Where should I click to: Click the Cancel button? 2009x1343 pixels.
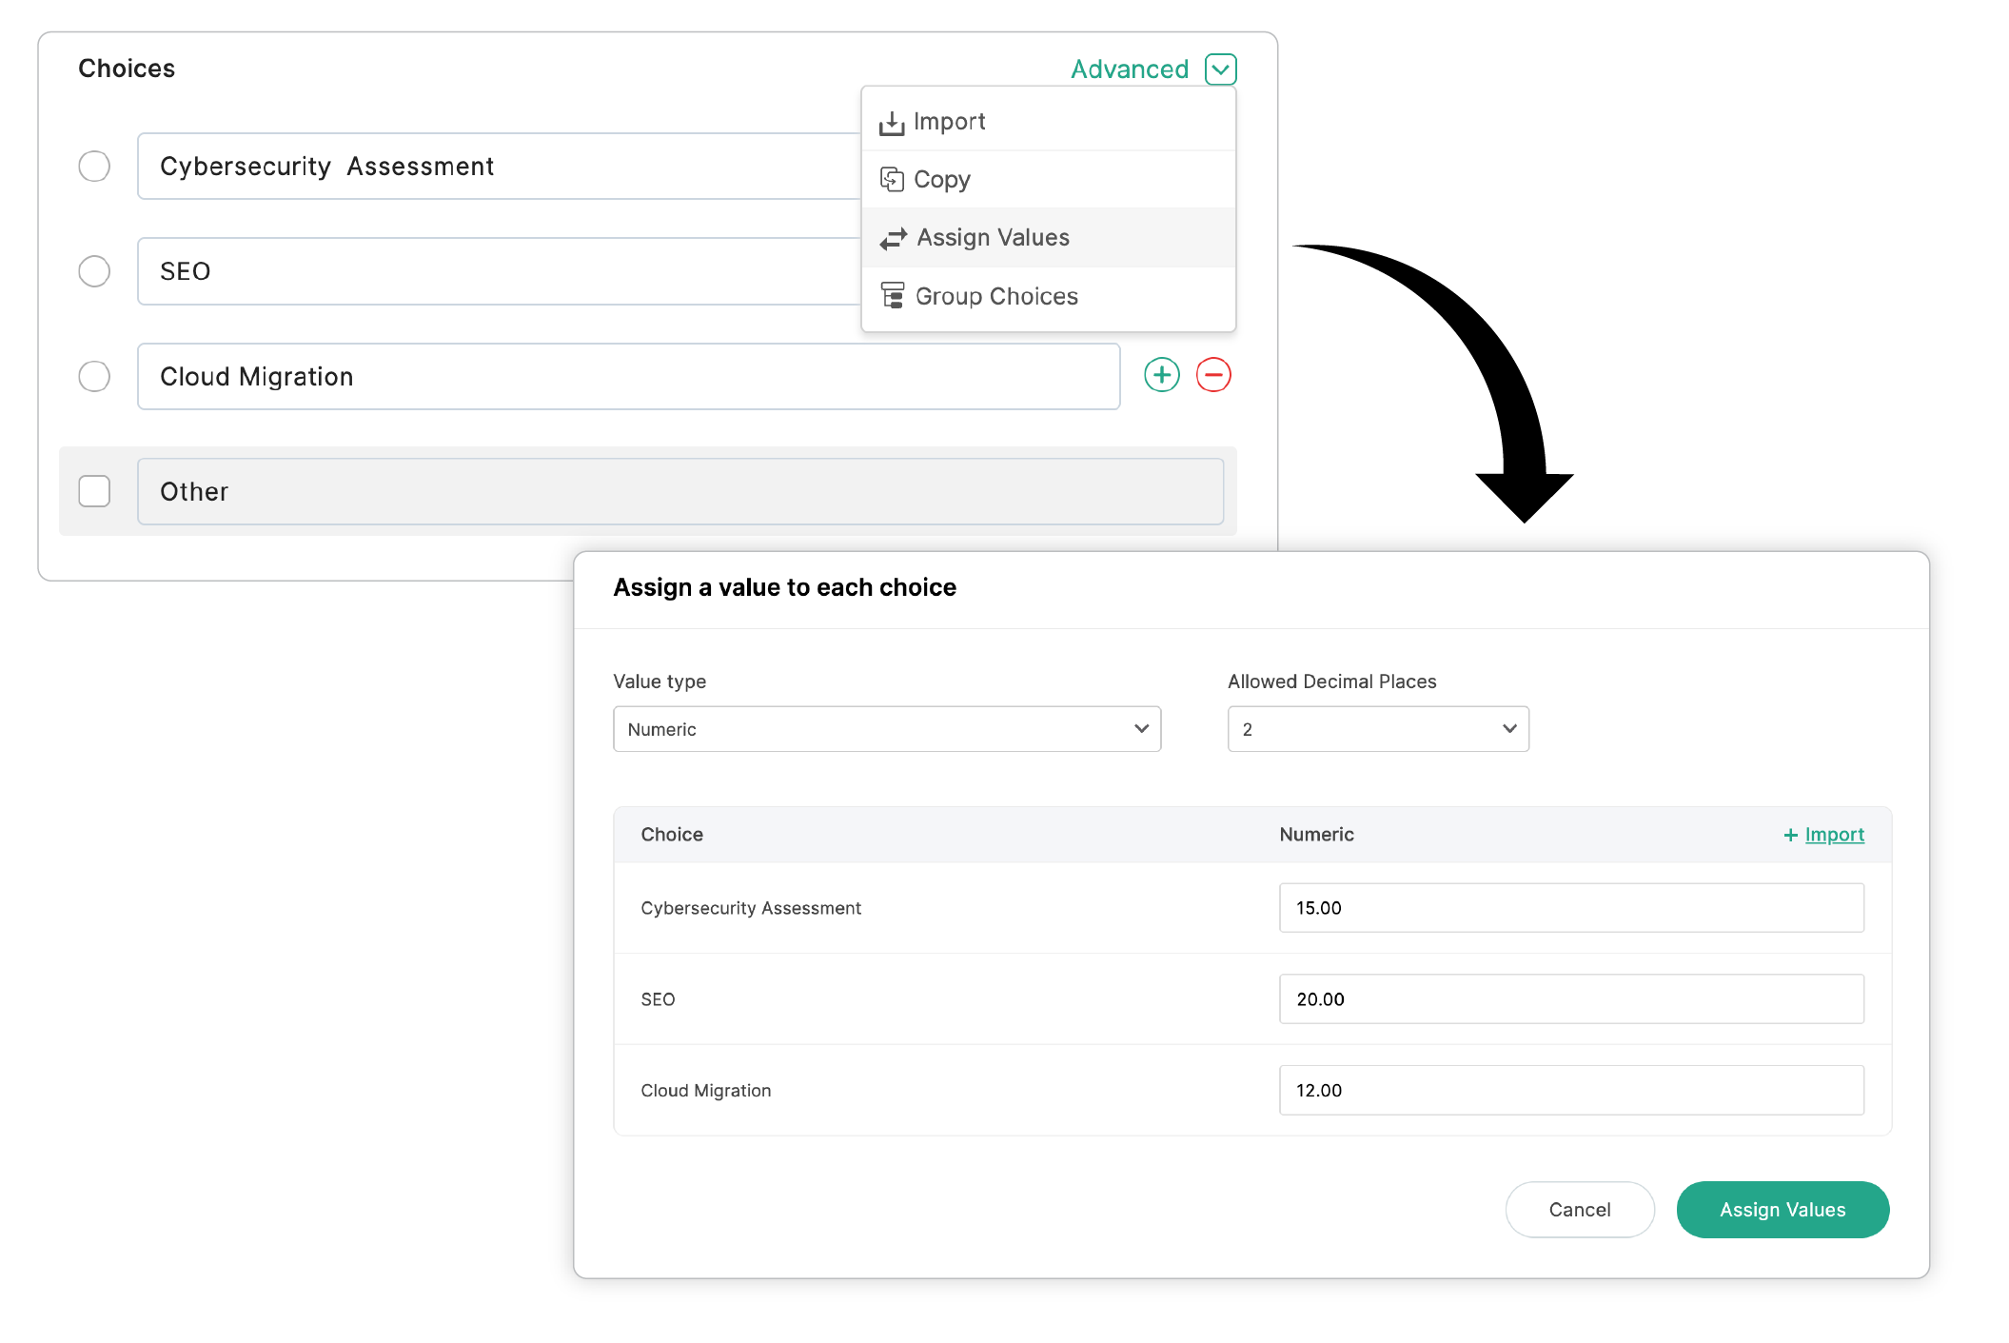[x=1579, y=1209]
